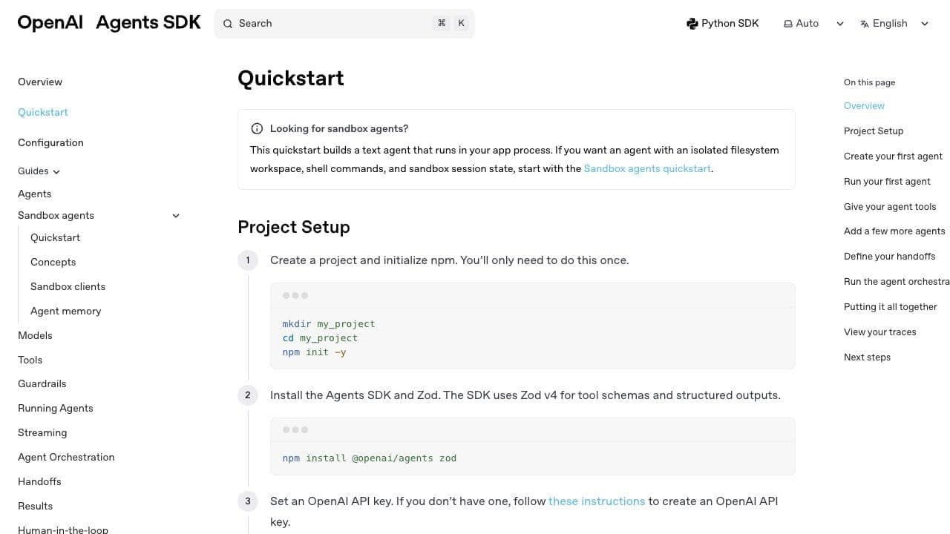This screenshot has height=534, width=950.
Task: Jump to Create your first agent
Action: [893, 156]
